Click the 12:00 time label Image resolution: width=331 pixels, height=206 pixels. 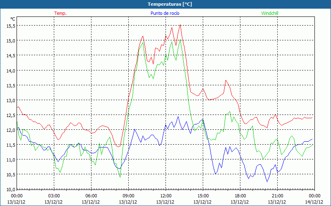pyautogui.click(x=166, y=196)
